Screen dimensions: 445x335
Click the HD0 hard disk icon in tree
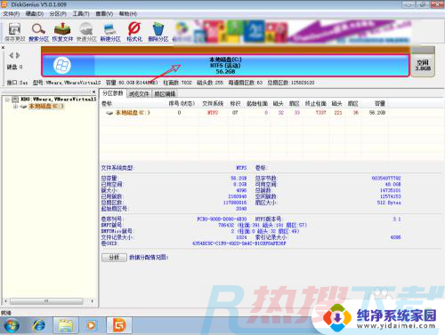(15, 100)
